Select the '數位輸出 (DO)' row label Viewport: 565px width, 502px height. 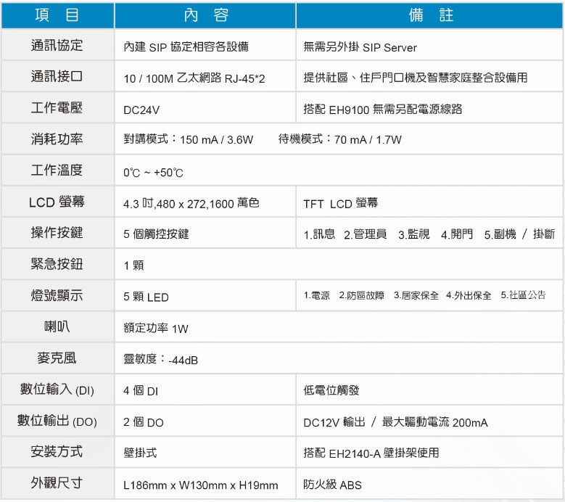[x=57, y=421]
